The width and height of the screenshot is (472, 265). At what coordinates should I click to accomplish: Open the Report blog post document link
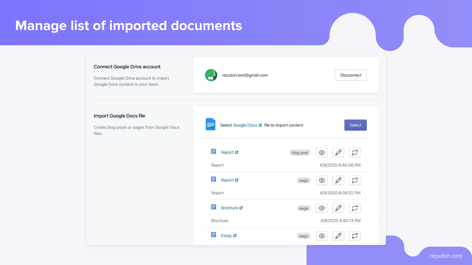pyautogui.click(x=230, y=152)
